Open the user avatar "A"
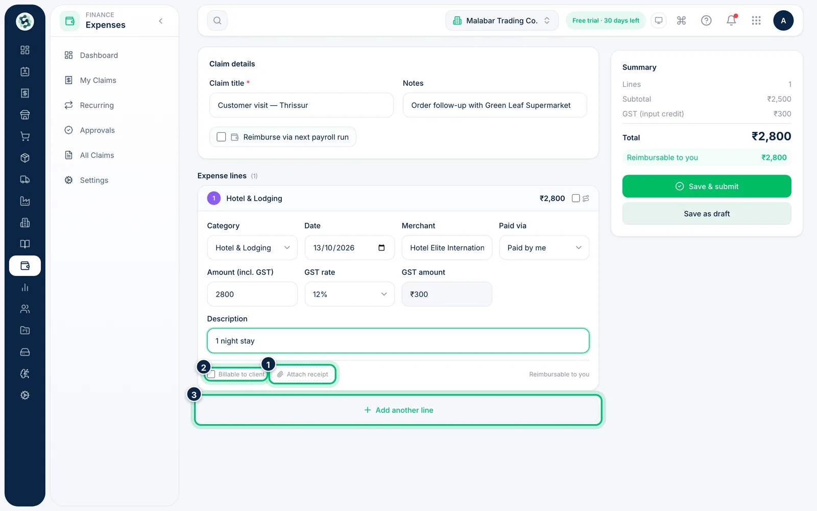 click(x=783, y=20)
